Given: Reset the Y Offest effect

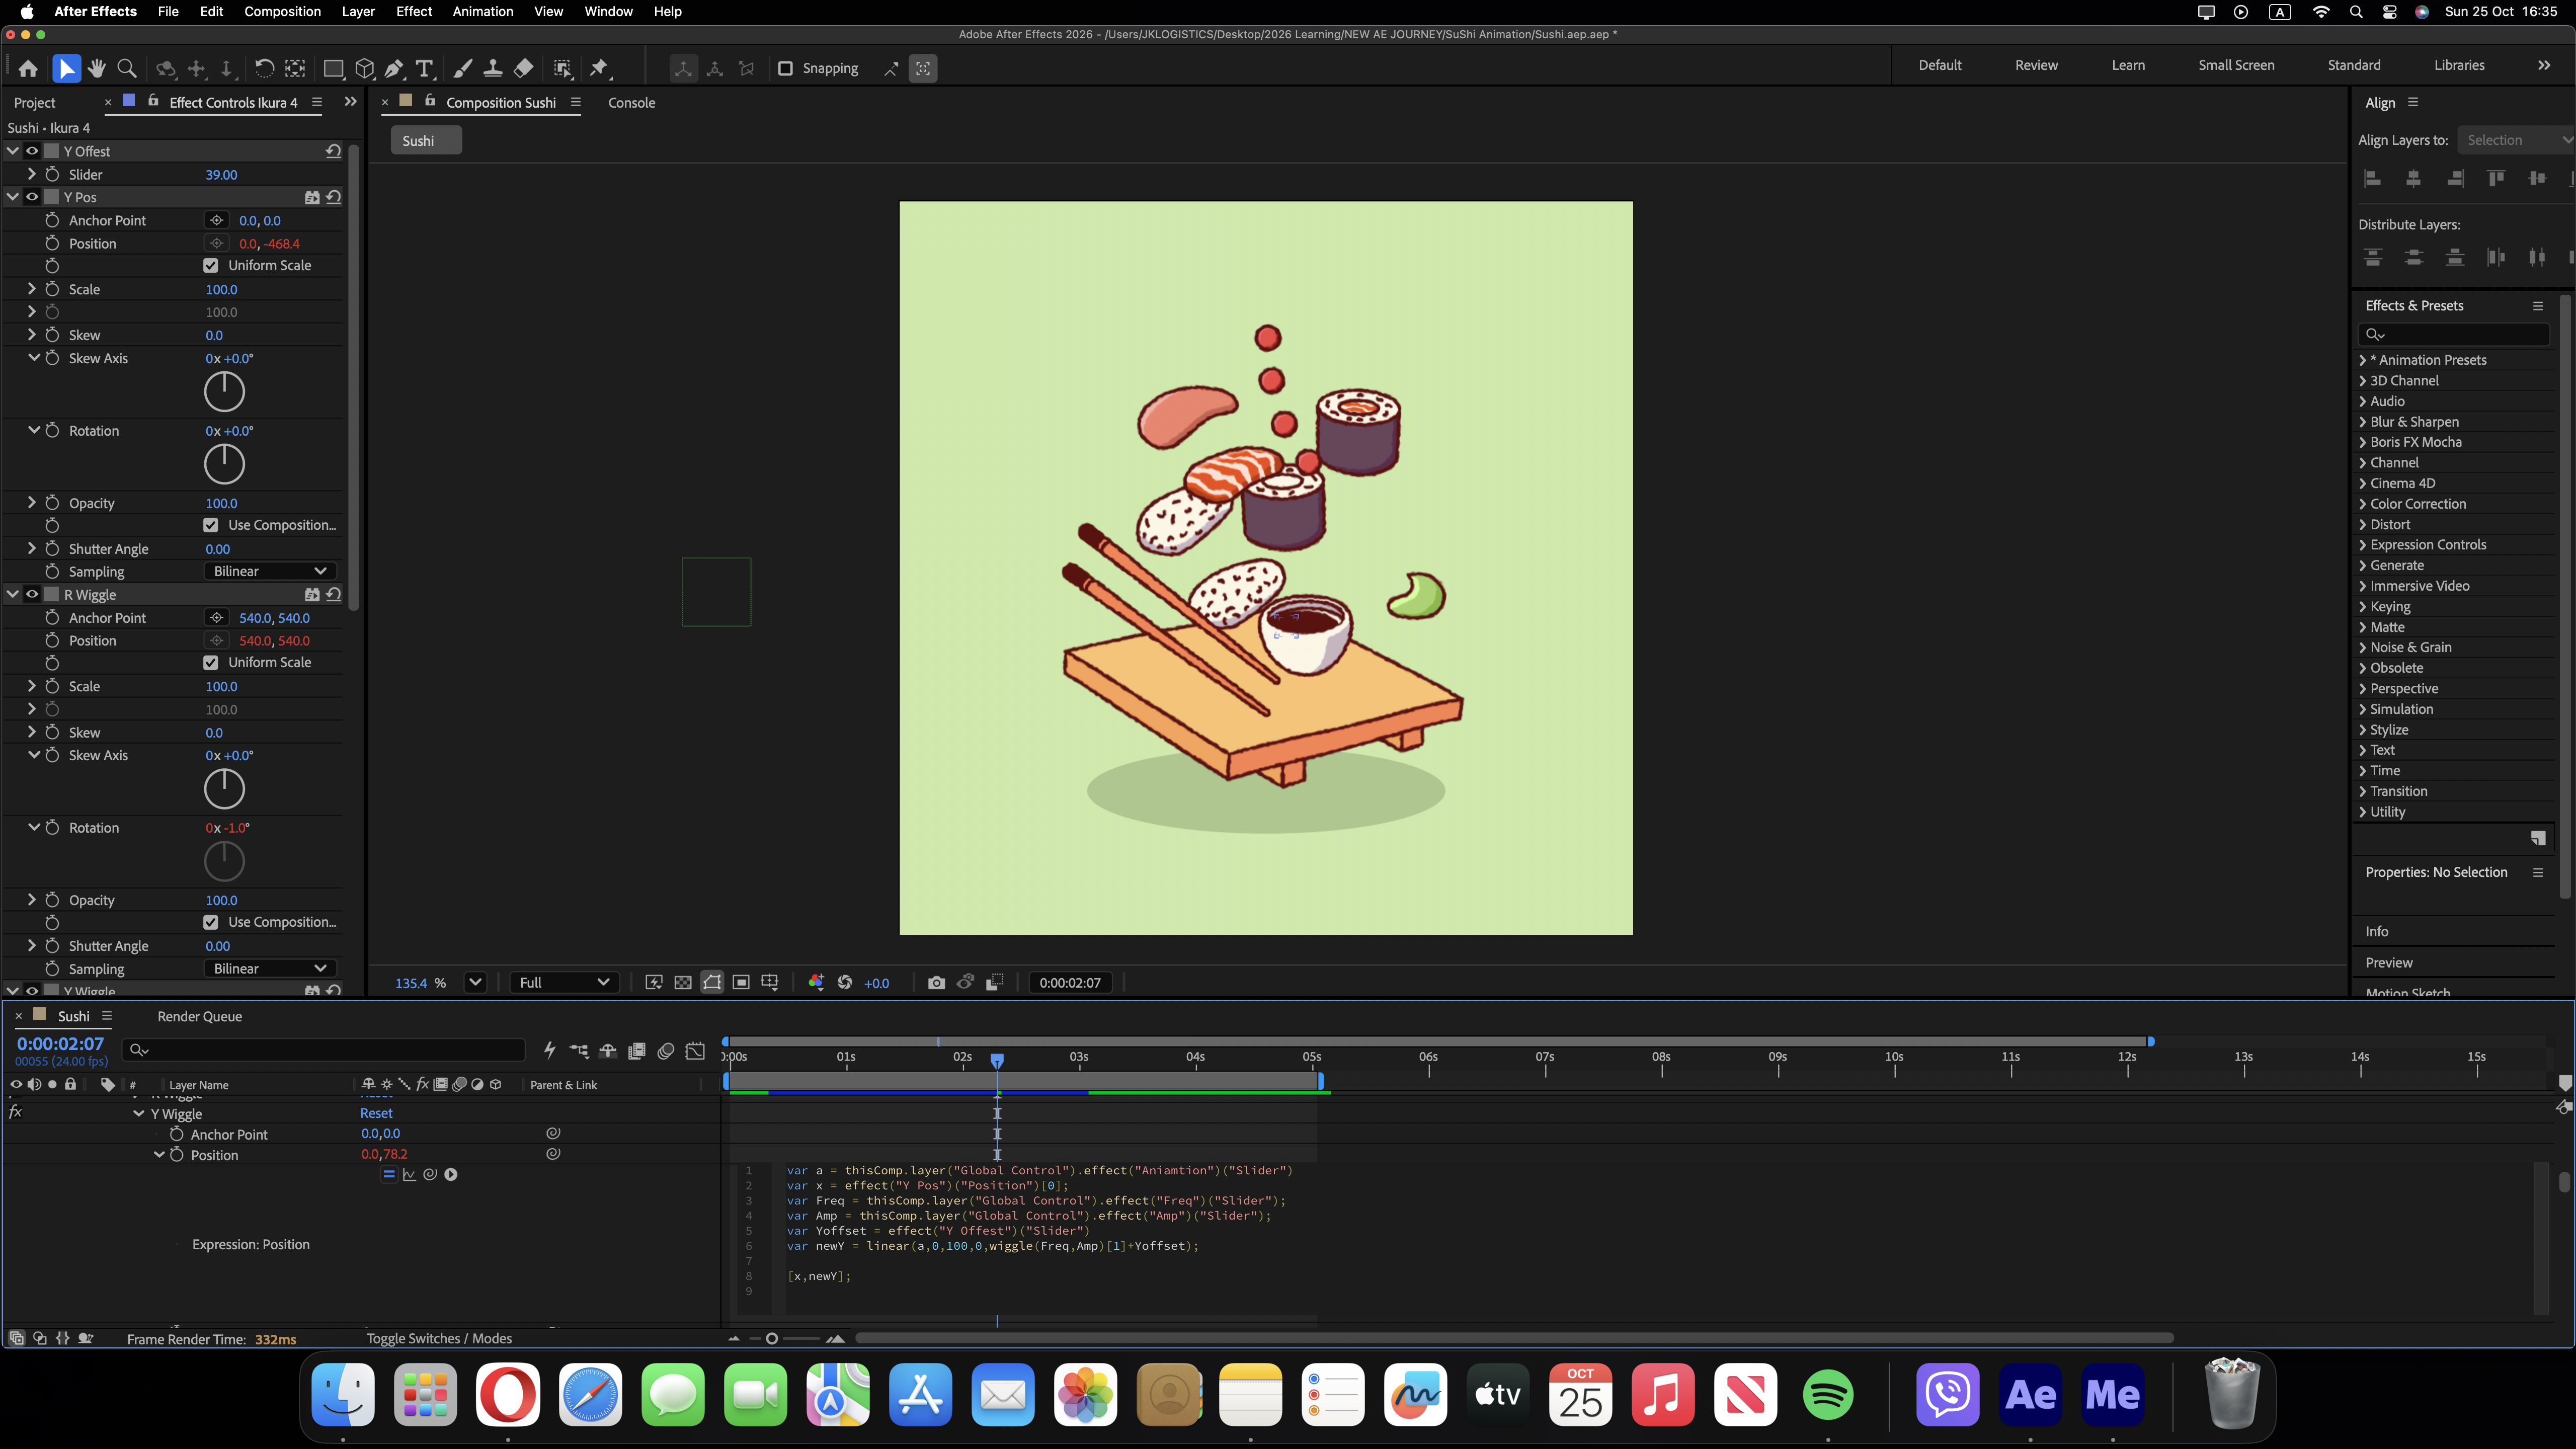Looking at the screenshot, I should pyautogui.click(x=334, y=151).
